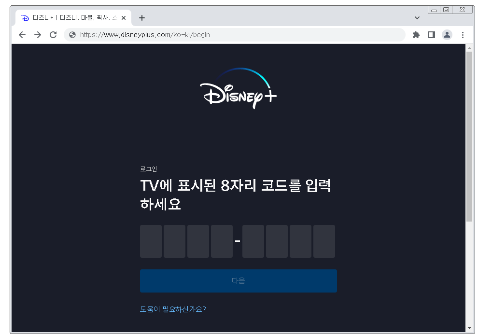Open the three-dot browser menu
The height and width of the screenshot is (335, 478).
[x=463, y=35]
